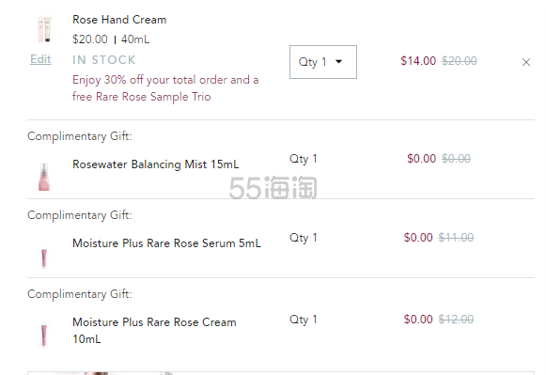
Task: Click struck-through $12.00 cream price
Action: point(456,320)
